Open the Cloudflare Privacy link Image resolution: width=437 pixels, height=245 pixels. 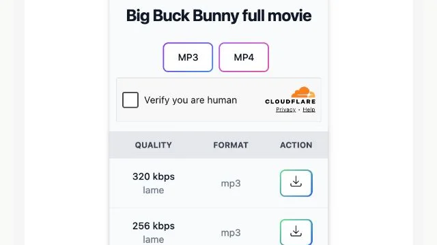click(x=285, y=110)
